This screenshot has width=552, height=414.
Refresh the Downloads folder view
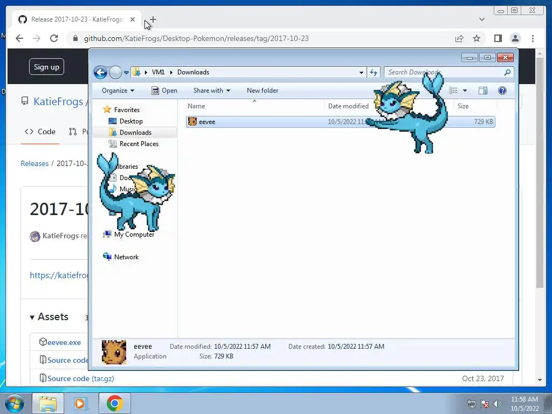373,73
